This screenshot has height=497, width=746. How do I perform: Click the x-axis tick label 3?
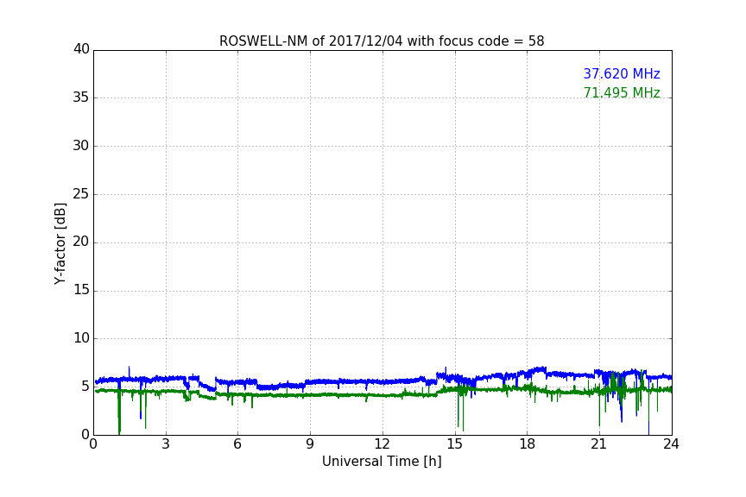pyautogui.click(x=166, y=444)
